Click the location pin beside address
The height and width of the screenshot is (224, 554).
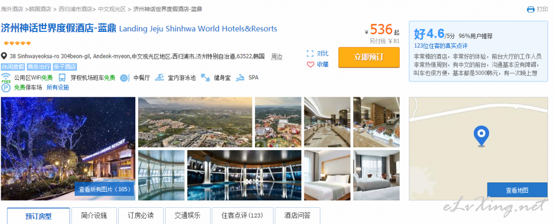(x=4, y=56)
